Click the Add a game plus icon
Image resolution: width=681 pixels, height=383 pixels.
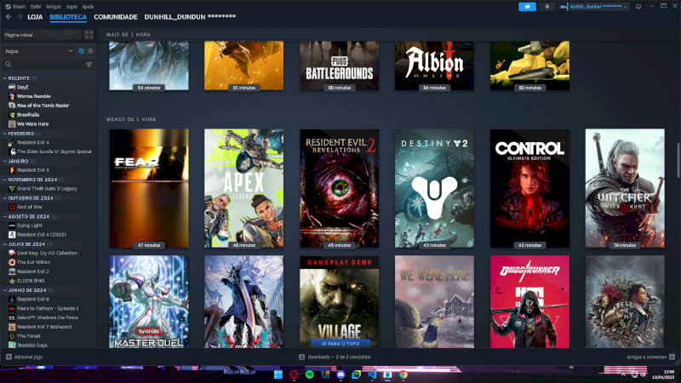9,357
